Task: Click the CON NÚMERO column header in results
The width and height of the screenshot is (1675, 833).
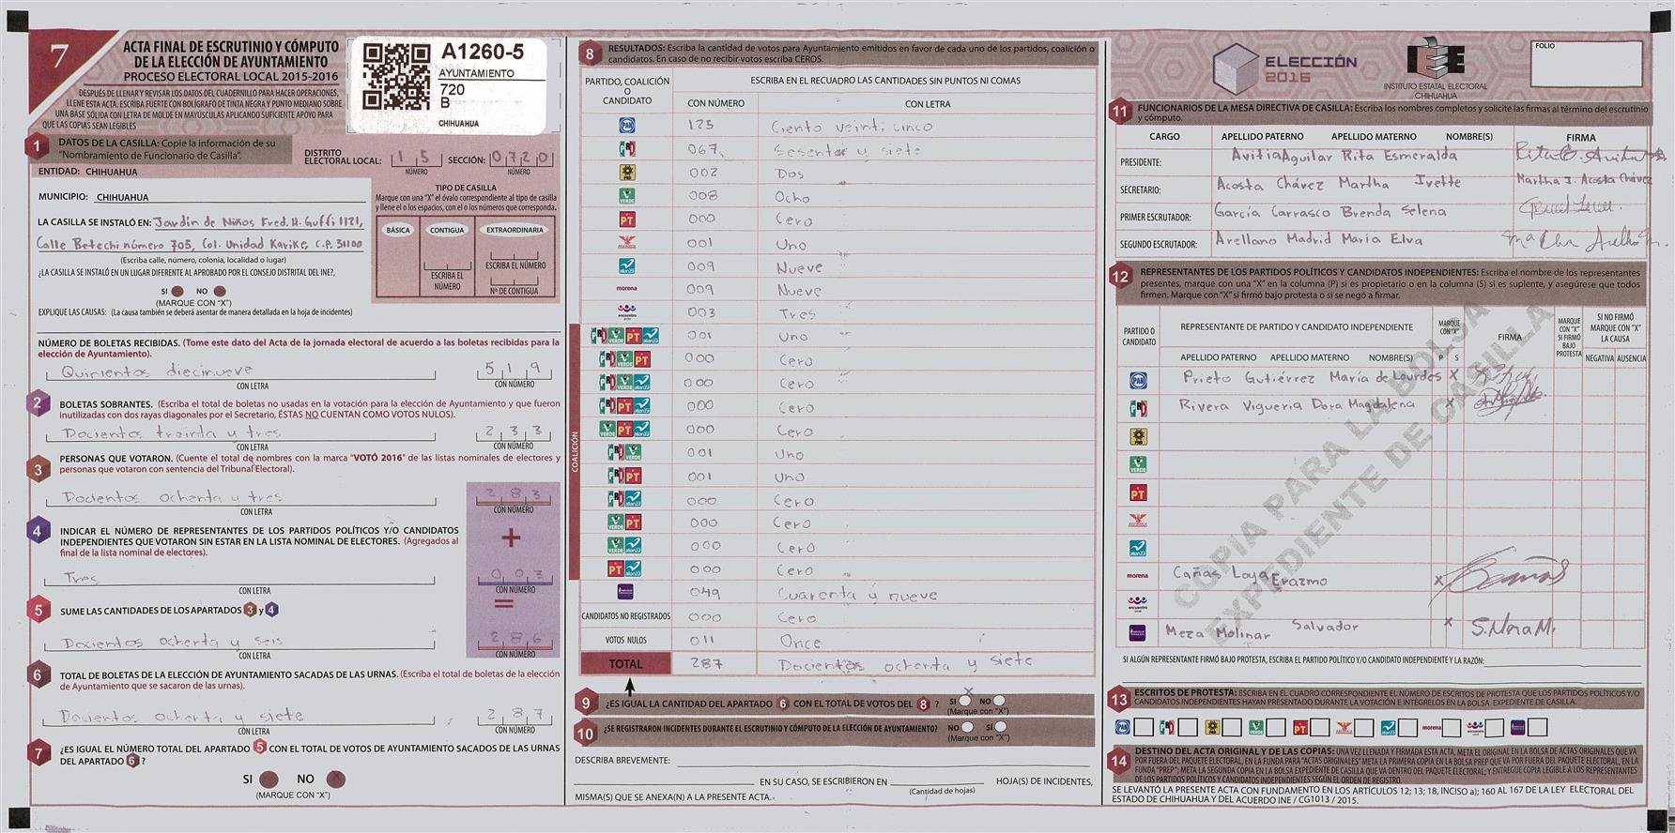Action: click(x=715, y=103)
